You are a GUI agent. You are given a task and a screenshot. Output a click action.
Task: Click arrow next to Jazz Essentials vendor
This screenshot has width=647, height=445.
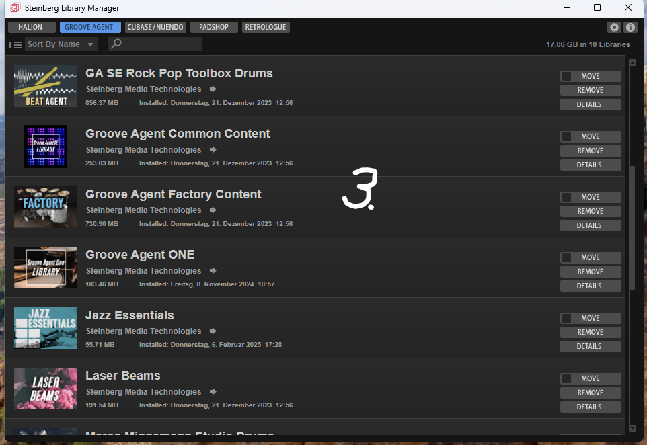[x=213, y=331]
